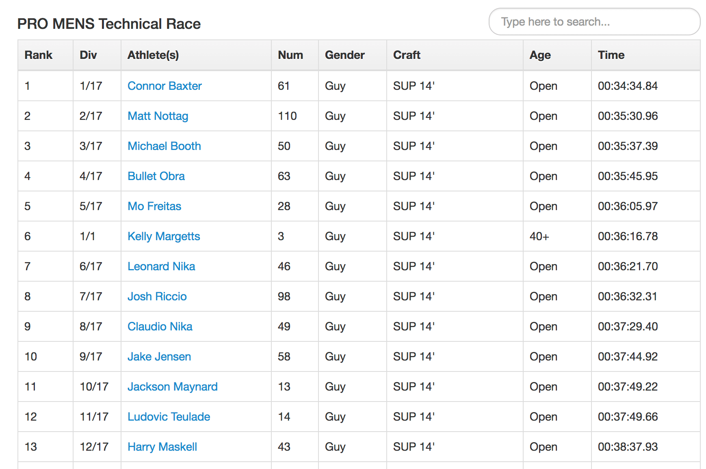Open Mo Freitas athlete page

pos(154,206)
